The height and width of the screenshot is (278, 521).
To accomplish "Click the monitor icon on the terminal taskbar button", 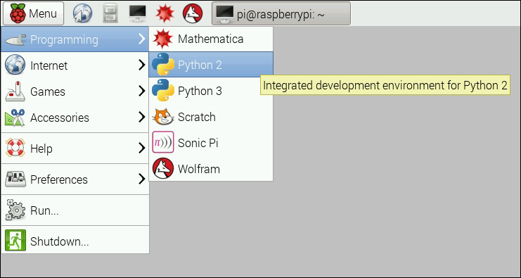I will pos(225,15).
